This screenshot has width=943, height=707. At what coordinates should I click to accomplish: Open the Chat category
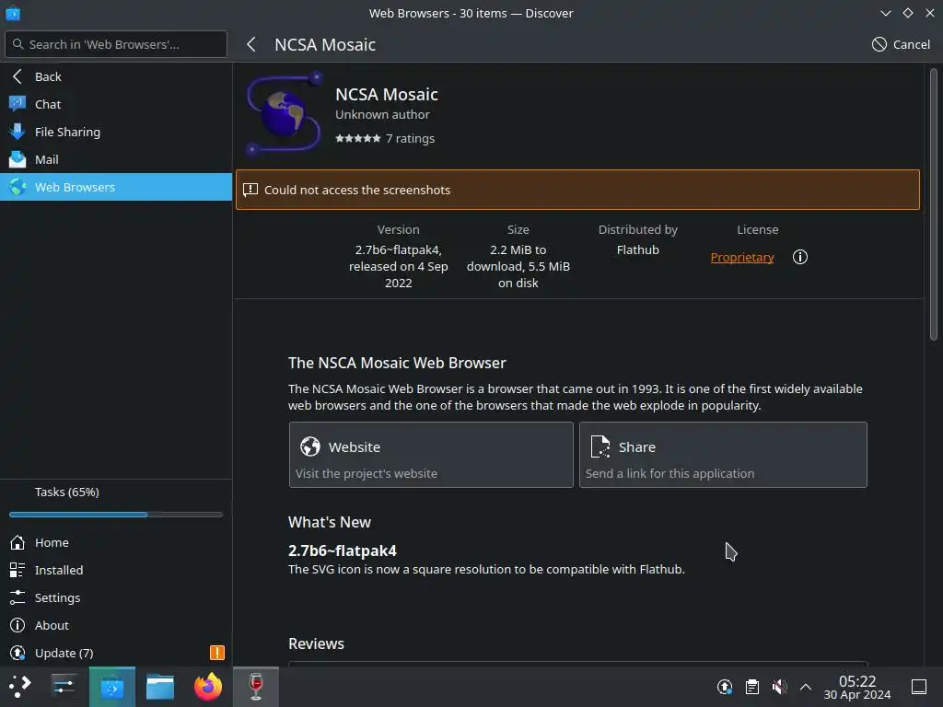coord(116,104)
